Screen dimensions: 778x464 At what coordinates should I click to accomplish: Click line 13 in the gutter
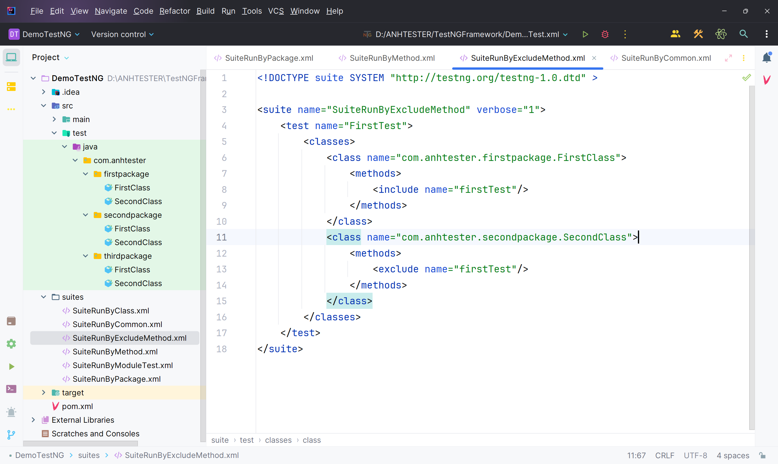coord(222,269)
